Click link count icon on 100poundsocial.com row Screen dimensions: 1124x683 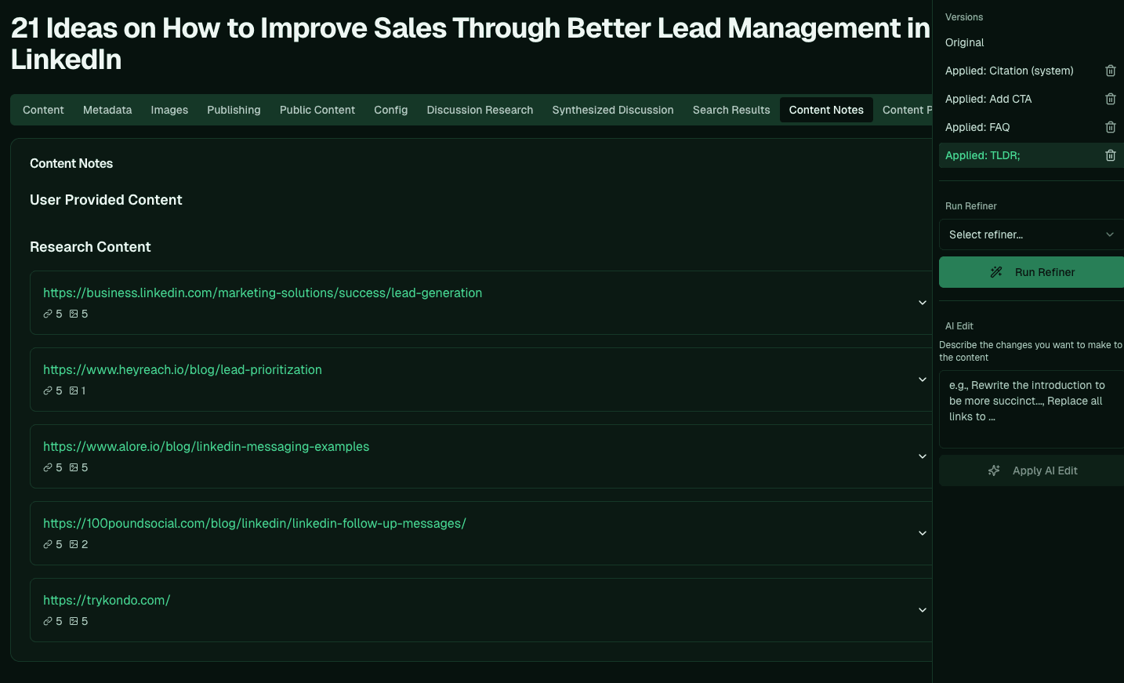(48, 544)
